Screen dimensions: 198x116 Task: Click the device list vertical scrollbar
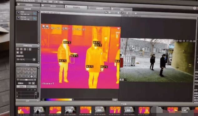point(38,27)
